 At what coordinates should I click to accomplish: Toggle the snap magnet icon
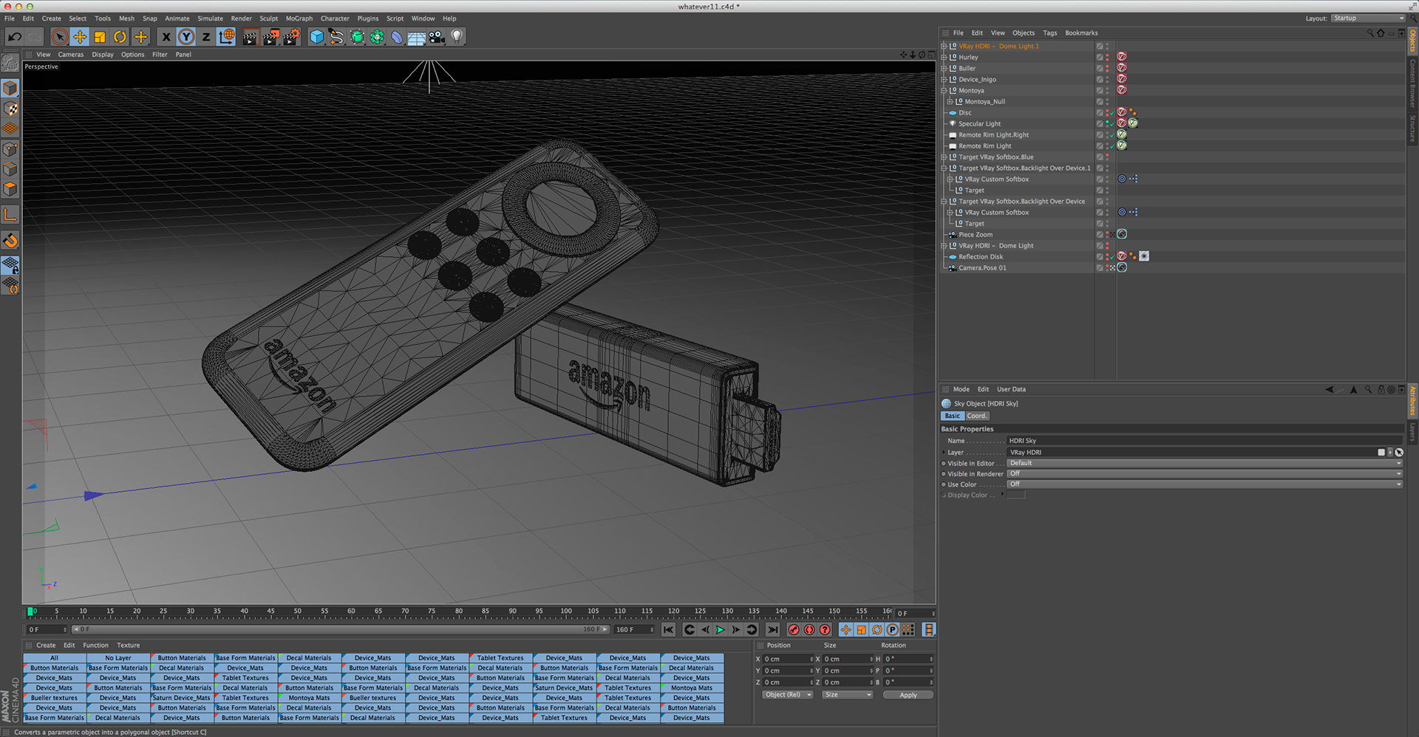tap(10, 241)
